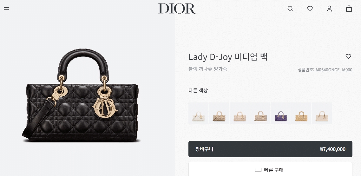
Task: Click the Lady D-Joy 미디엄 백 title
Action: pyautogui.click(x=228, y=56)
